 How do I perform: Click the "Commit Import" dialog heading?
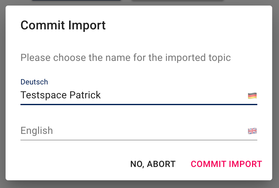[x=63, y=25]
